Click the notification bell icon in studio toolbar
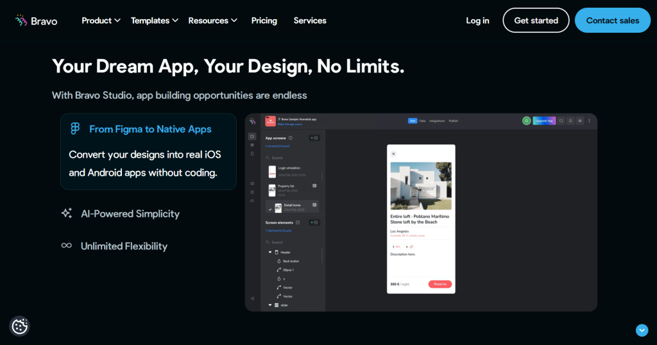 (x=570, y=121)
